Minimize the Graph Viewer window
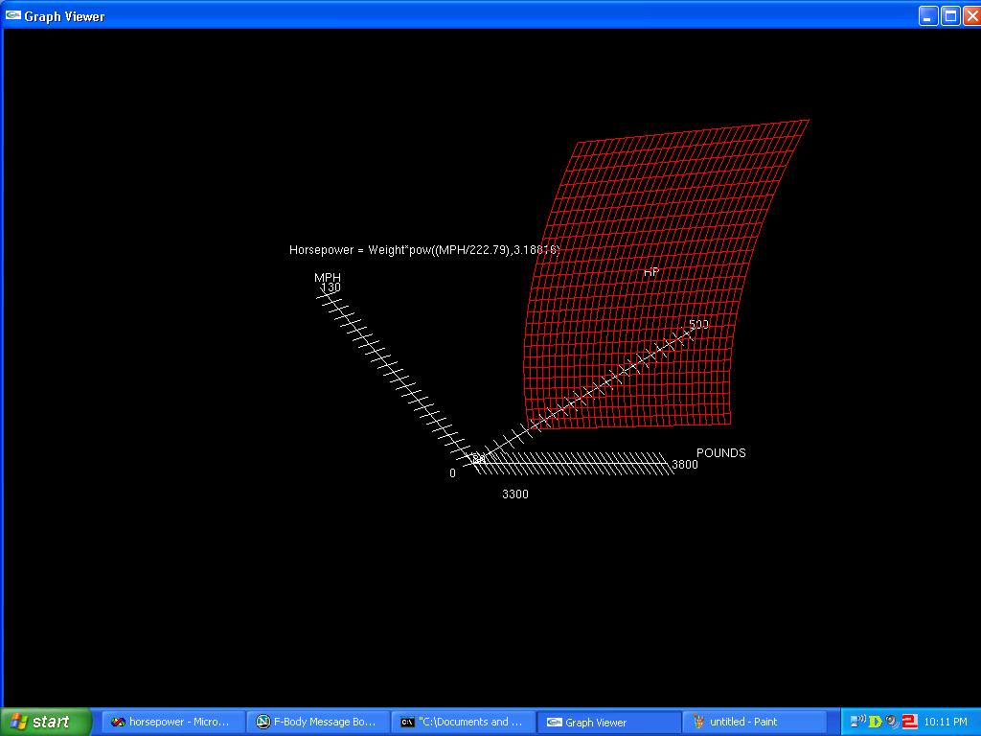Screen dimensions: 981x736 point(927,15)
